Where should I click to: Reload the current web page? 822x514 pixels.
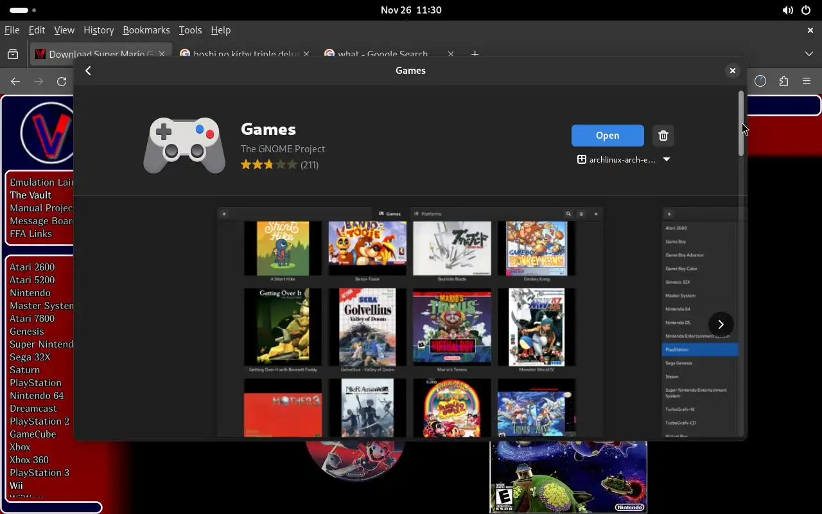tap(62, 81)
